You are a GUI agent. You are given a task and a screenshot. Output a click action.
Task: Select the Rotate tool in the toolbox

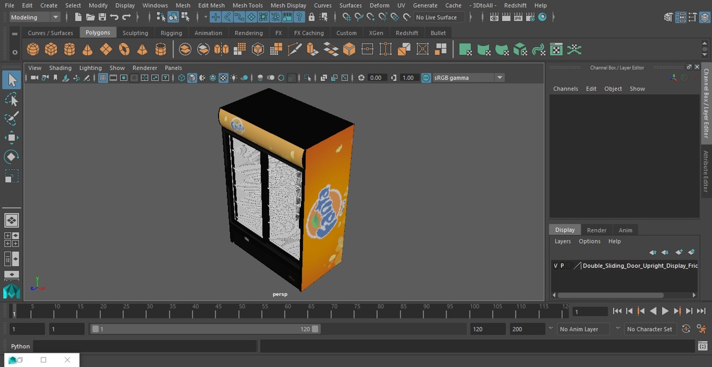point(11,157)
